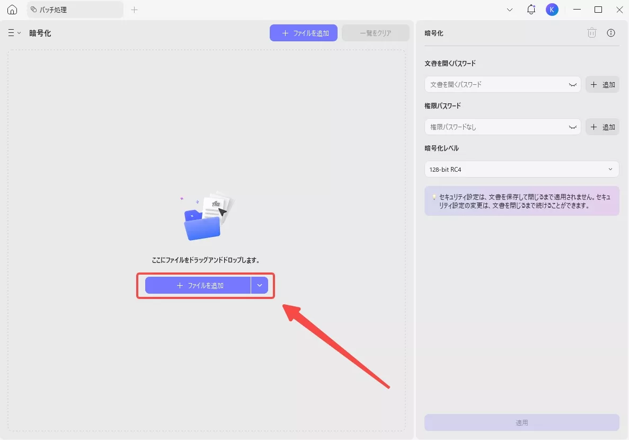The image size is (629, 440).
Task: Open the notification bell icon
Action: pos(531,9)
